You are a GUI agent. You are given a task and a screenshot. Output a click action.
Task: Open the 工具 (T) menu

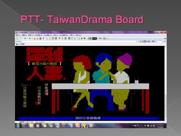(x=72, y=35)
